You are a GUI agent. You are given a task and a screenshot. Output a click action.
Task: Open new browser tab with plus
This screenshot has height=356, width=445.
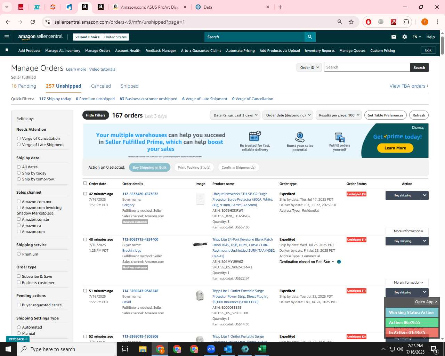click(x=280, y=7)
